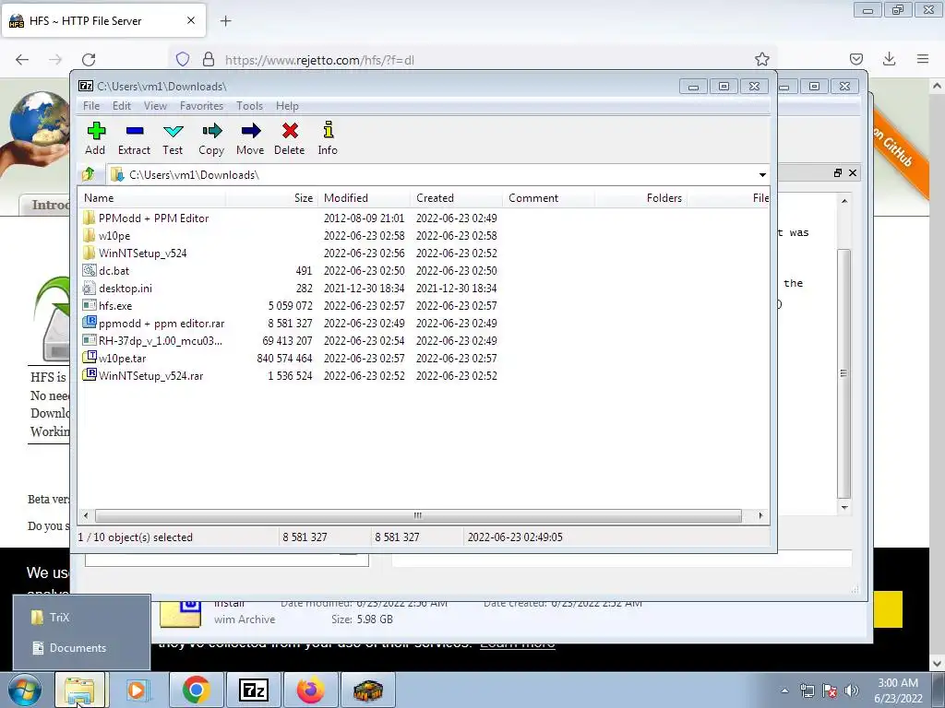Click the Test toolbar icon
945x708 pixels.
coord(173,138)
